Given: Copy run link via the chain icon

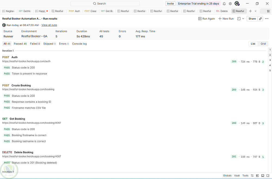Looking at the screenshot, I should point(260,19).
